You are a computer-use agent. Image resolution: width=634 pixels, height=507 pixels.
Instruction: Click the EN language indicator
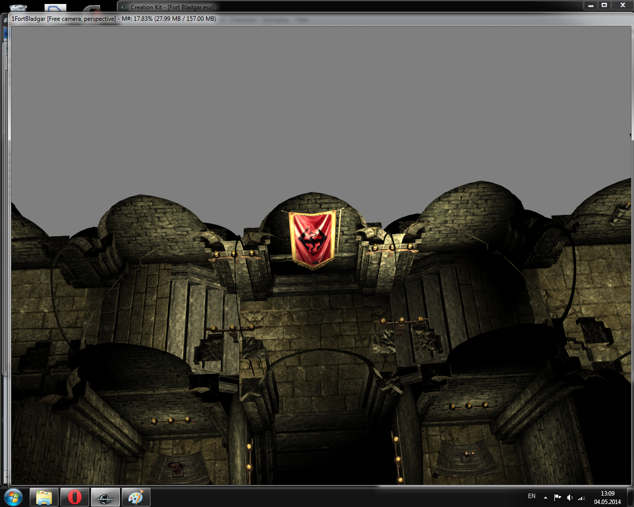click(531, 496)
